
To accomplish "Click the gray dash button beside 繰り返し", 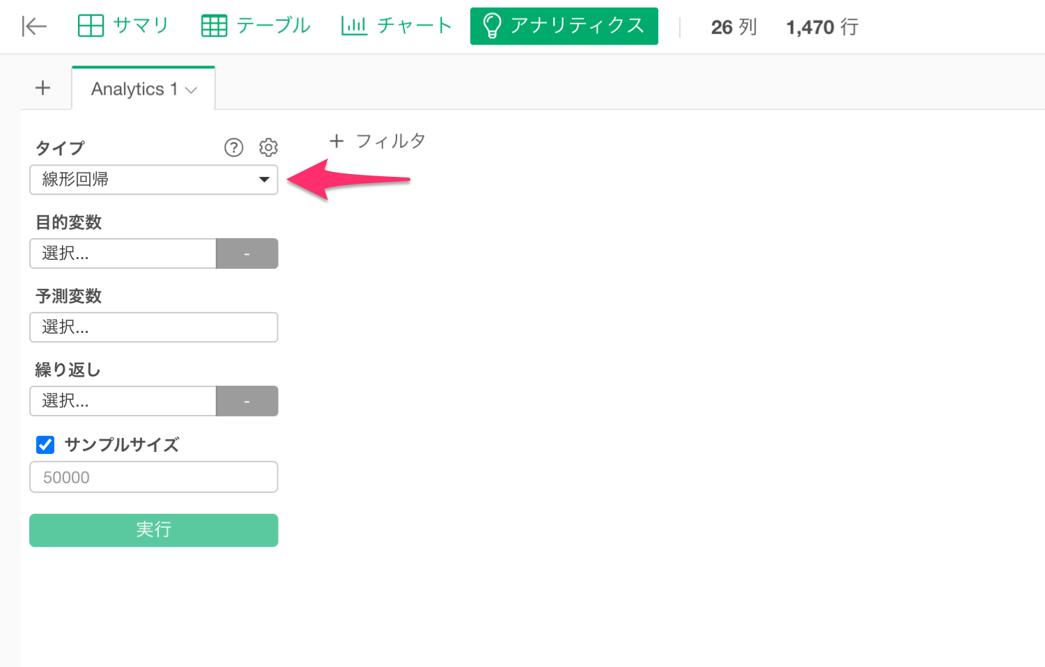I will pyautogui.click(x=247, y=401).
